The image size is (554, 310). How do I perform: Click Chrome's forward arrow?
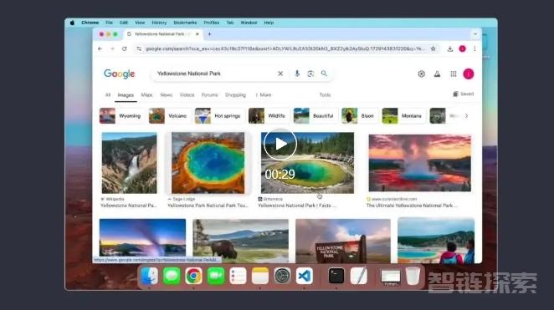coord(112,48)
